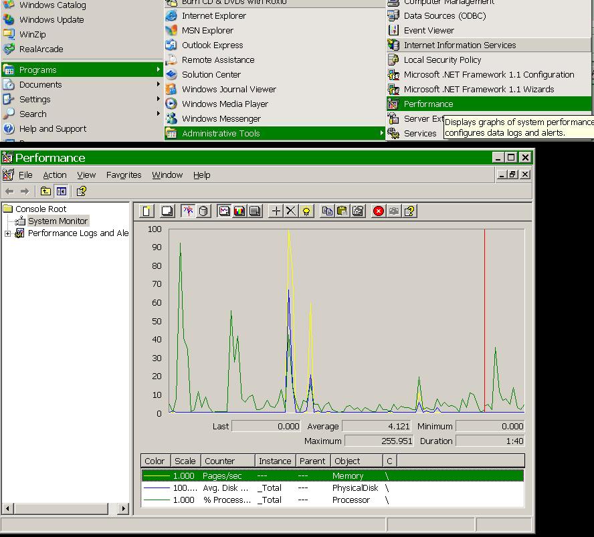The image size is (594, 537).
Task: Click Help and Support icon
Action: pos(9,129)
